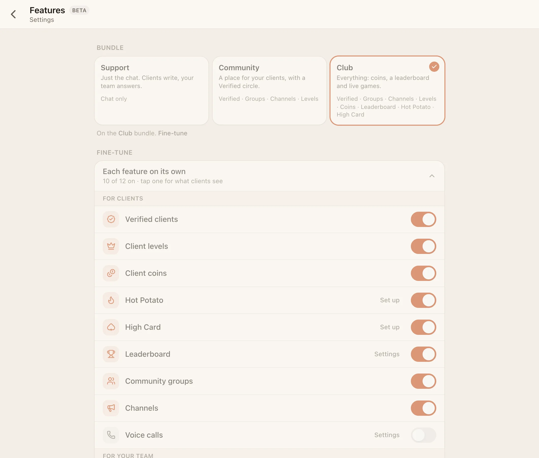The image size is (539, 458).
Task: Click the Voice calls row label
Action: (144, 435)
